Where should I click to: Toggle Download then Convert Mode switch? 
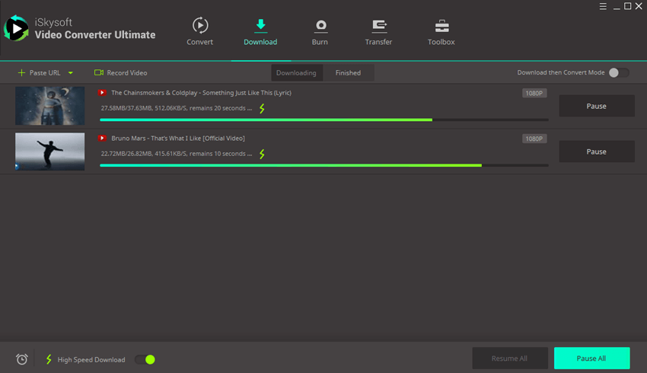[619, 72]
